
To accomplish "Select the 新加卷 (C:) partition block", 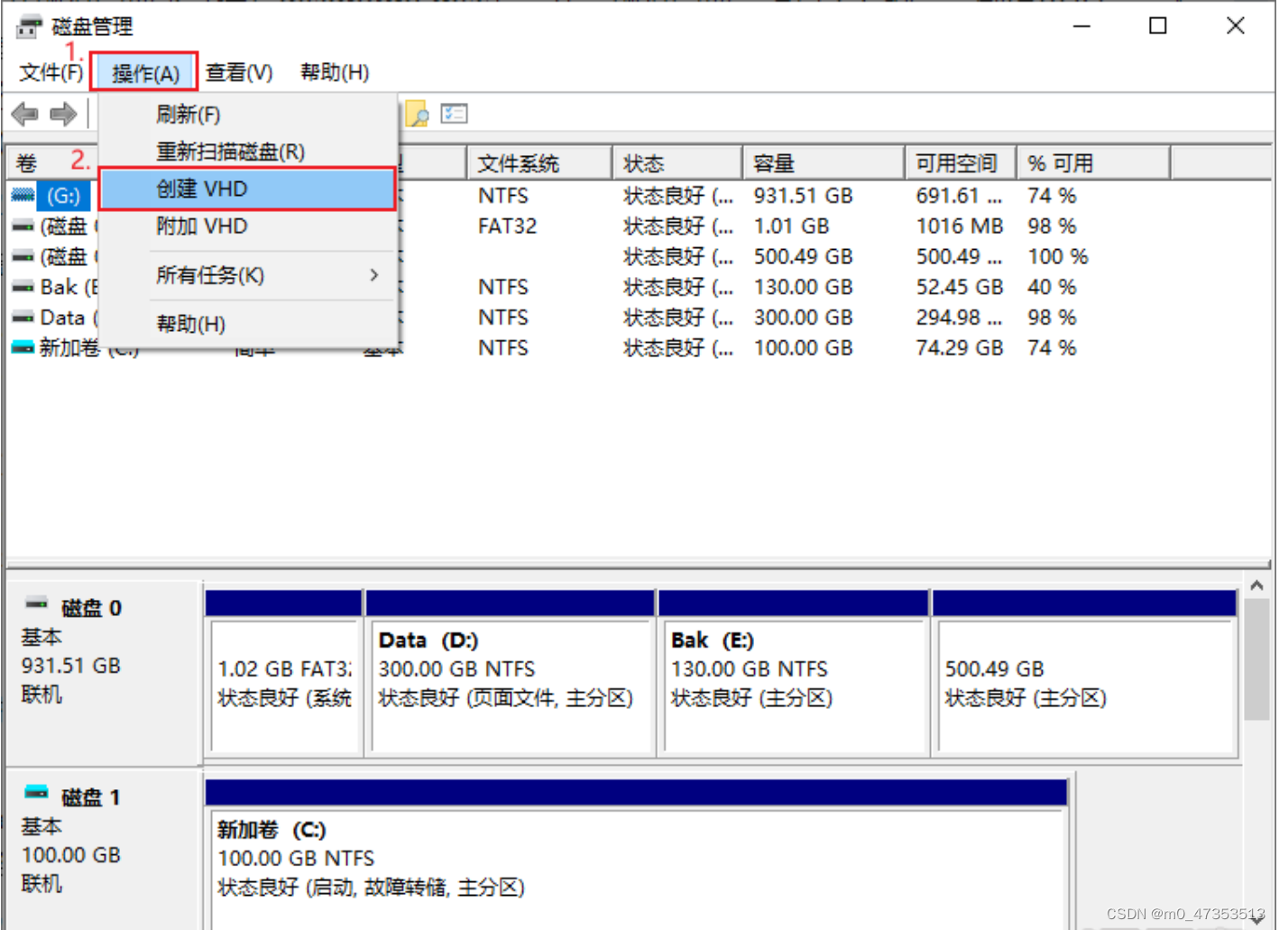I will [x=637, y=855].
